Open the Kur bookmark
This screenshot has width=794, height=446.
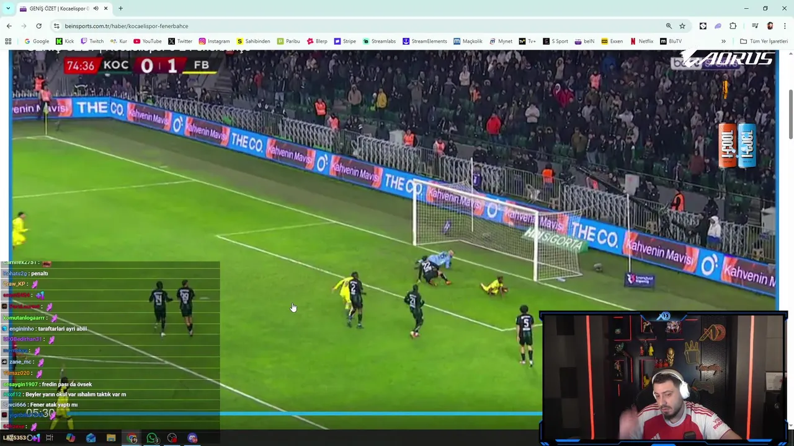[x=119, y=42]
